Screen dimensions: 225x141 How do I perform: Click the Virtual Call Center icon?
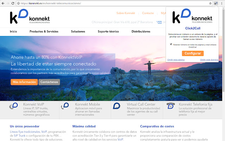[x=116, y=106]
